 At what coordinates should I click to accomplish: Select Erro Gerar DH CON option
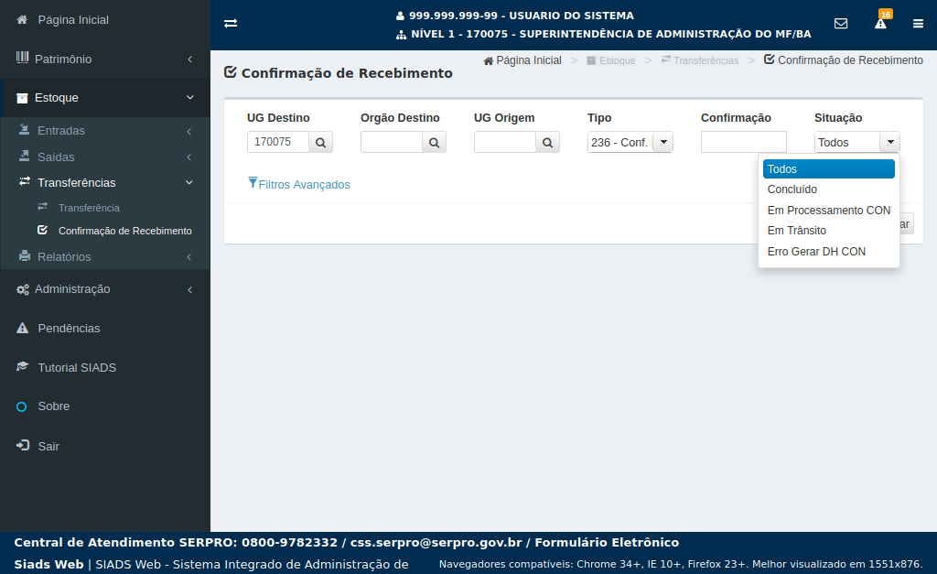tap(829, 252)
